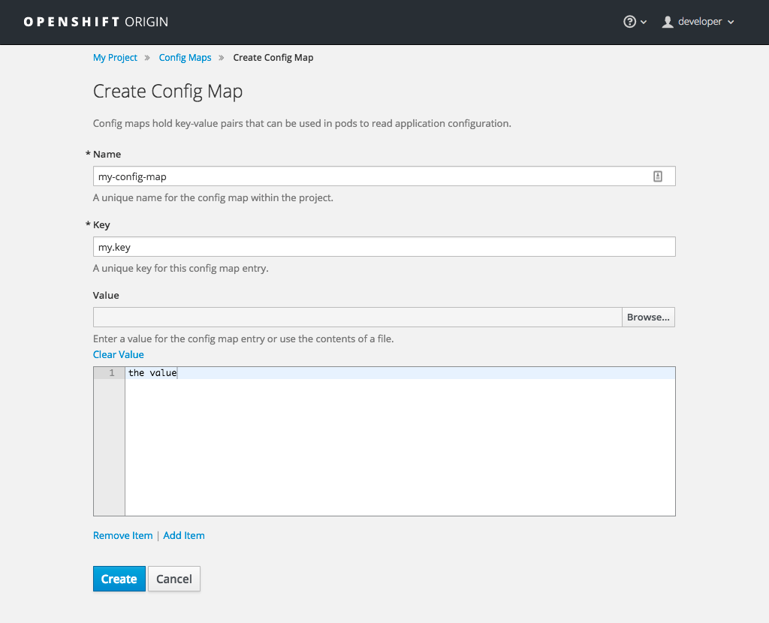Click the user avatar icon

[x=668, y=22]
